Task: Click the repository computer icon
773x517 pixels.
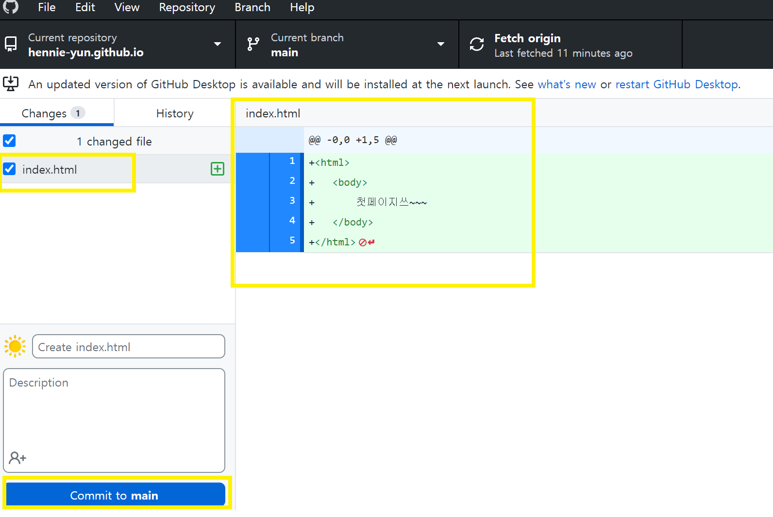Action: (11, 44)
